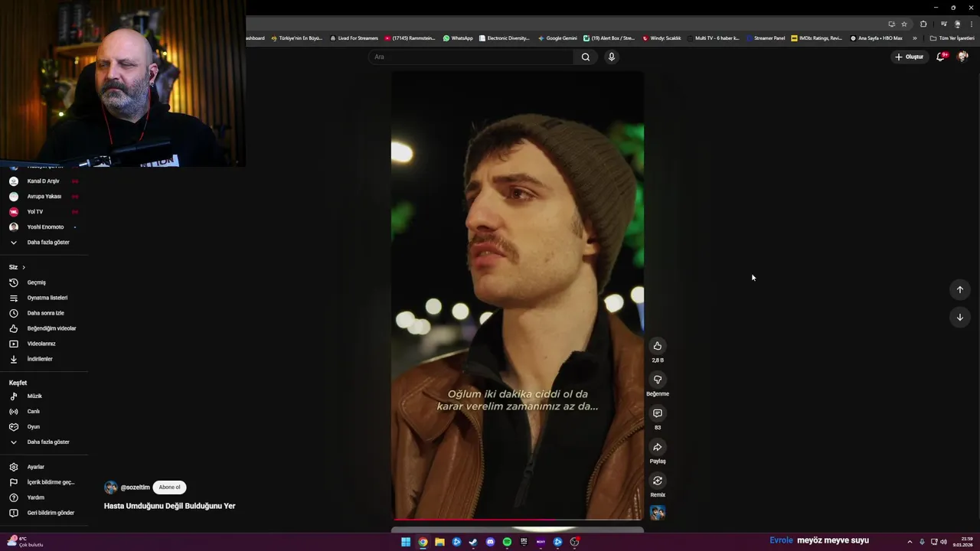Open Streamer Panel bookmark
Viewport: 980px width, 551px height.
click(x=766, y=38)
